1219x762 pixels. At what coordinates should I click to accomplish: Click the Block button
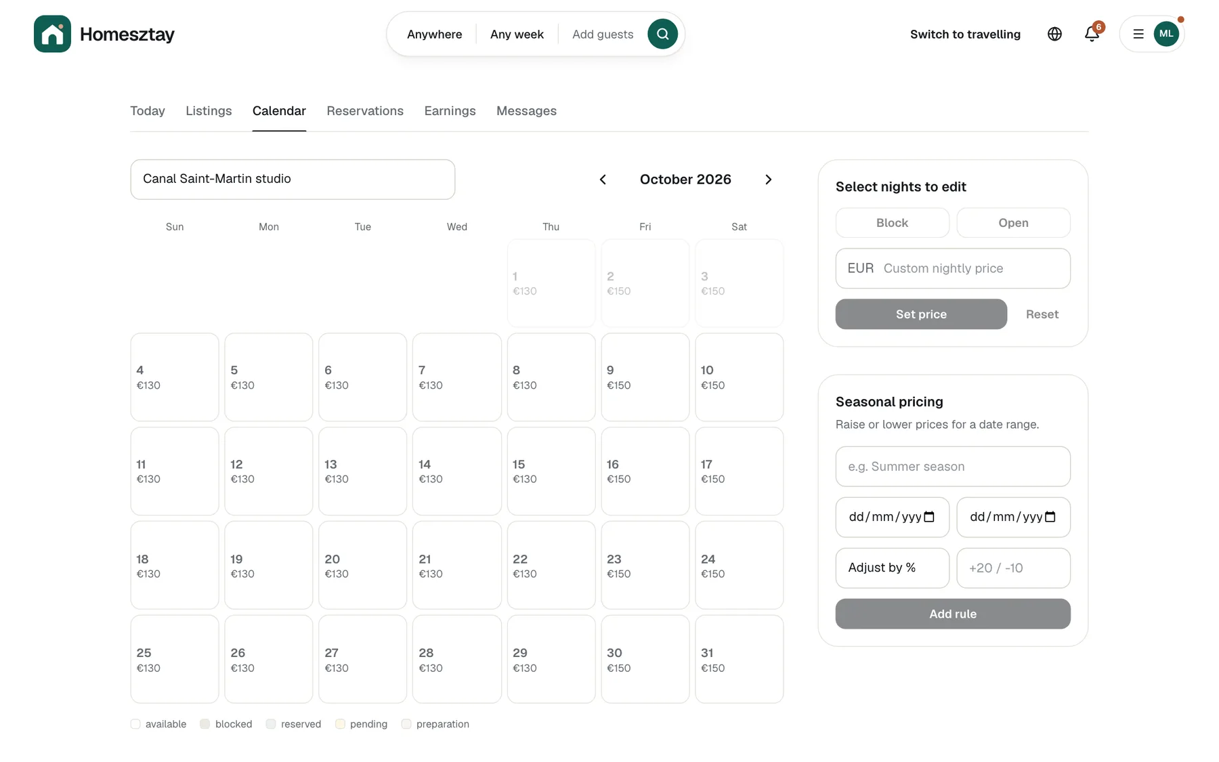coord(892,223)
